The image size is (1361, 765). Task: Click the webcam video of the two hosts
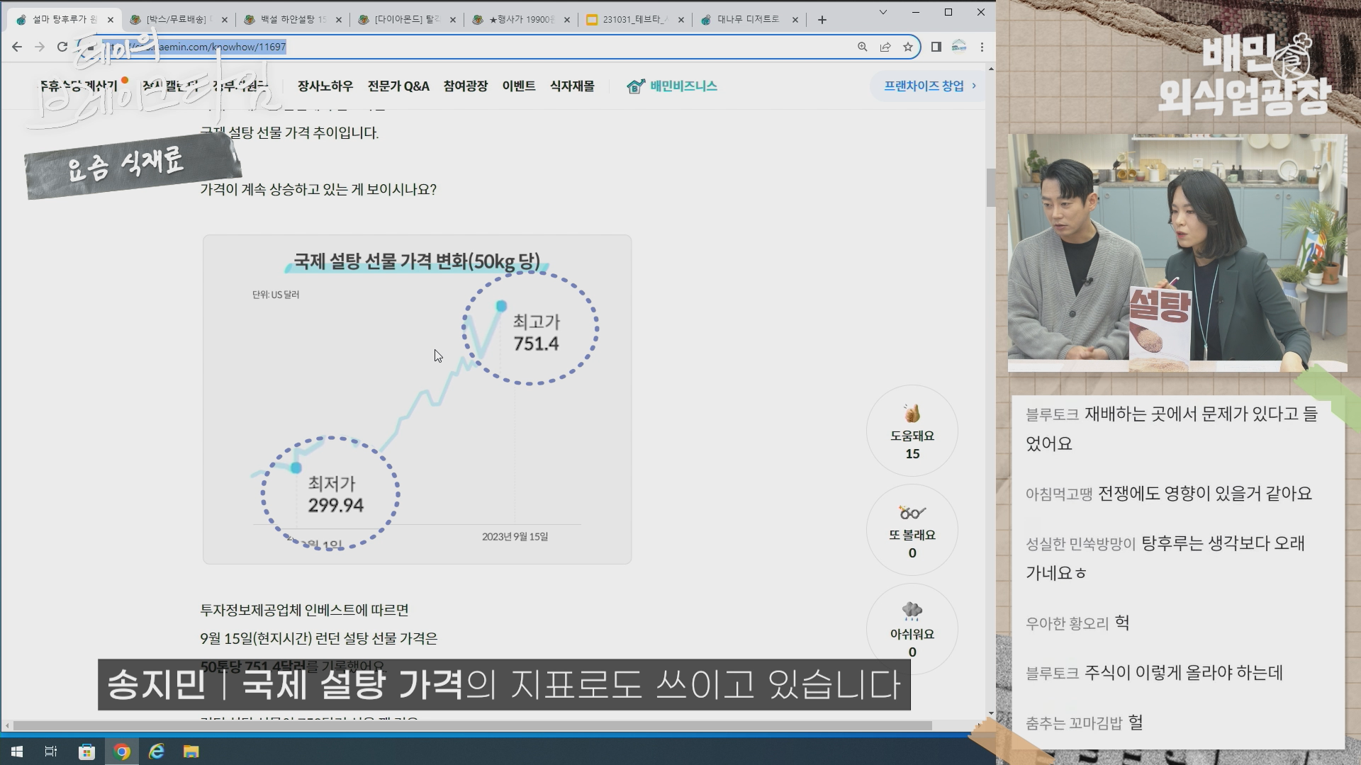1177,253
